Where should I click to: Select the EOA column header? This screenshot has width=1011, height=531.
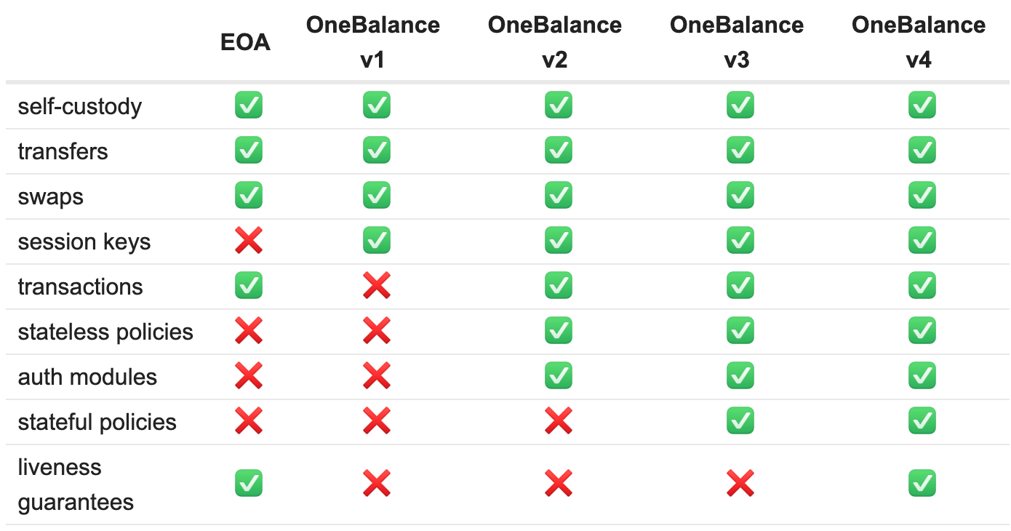246,43
